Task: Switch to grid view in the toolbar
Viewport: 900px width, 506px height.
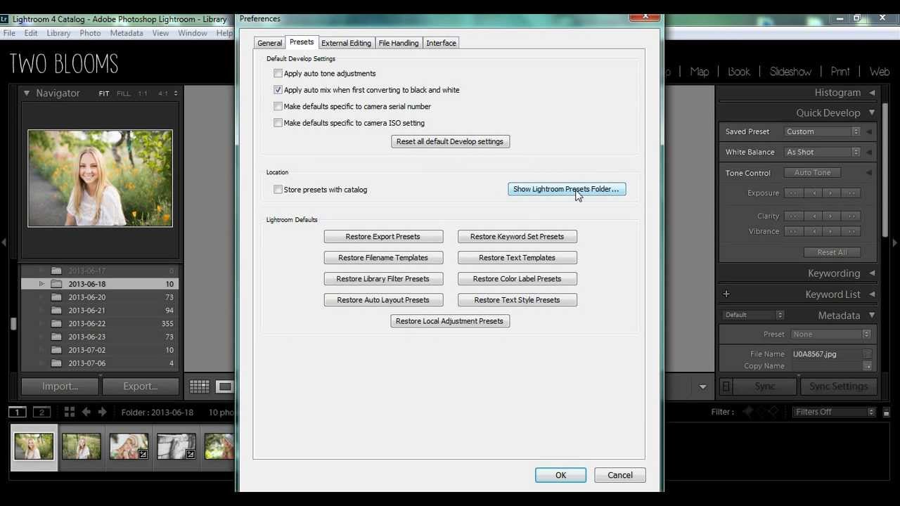Action: (200, 386)
